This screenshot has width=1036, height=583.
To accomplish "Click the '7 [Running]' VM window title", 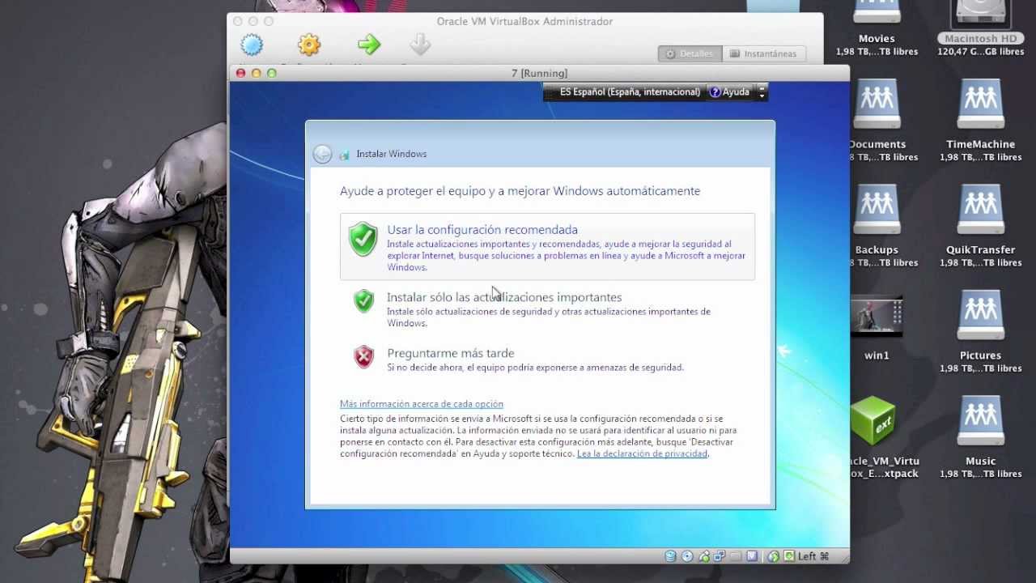I will (540, 73).
